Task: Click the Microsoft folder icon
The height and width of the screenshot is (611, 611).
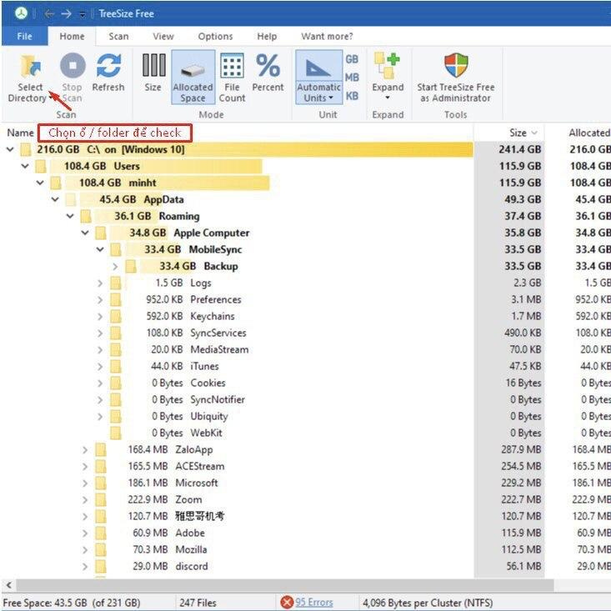Action: coord(101,483)
